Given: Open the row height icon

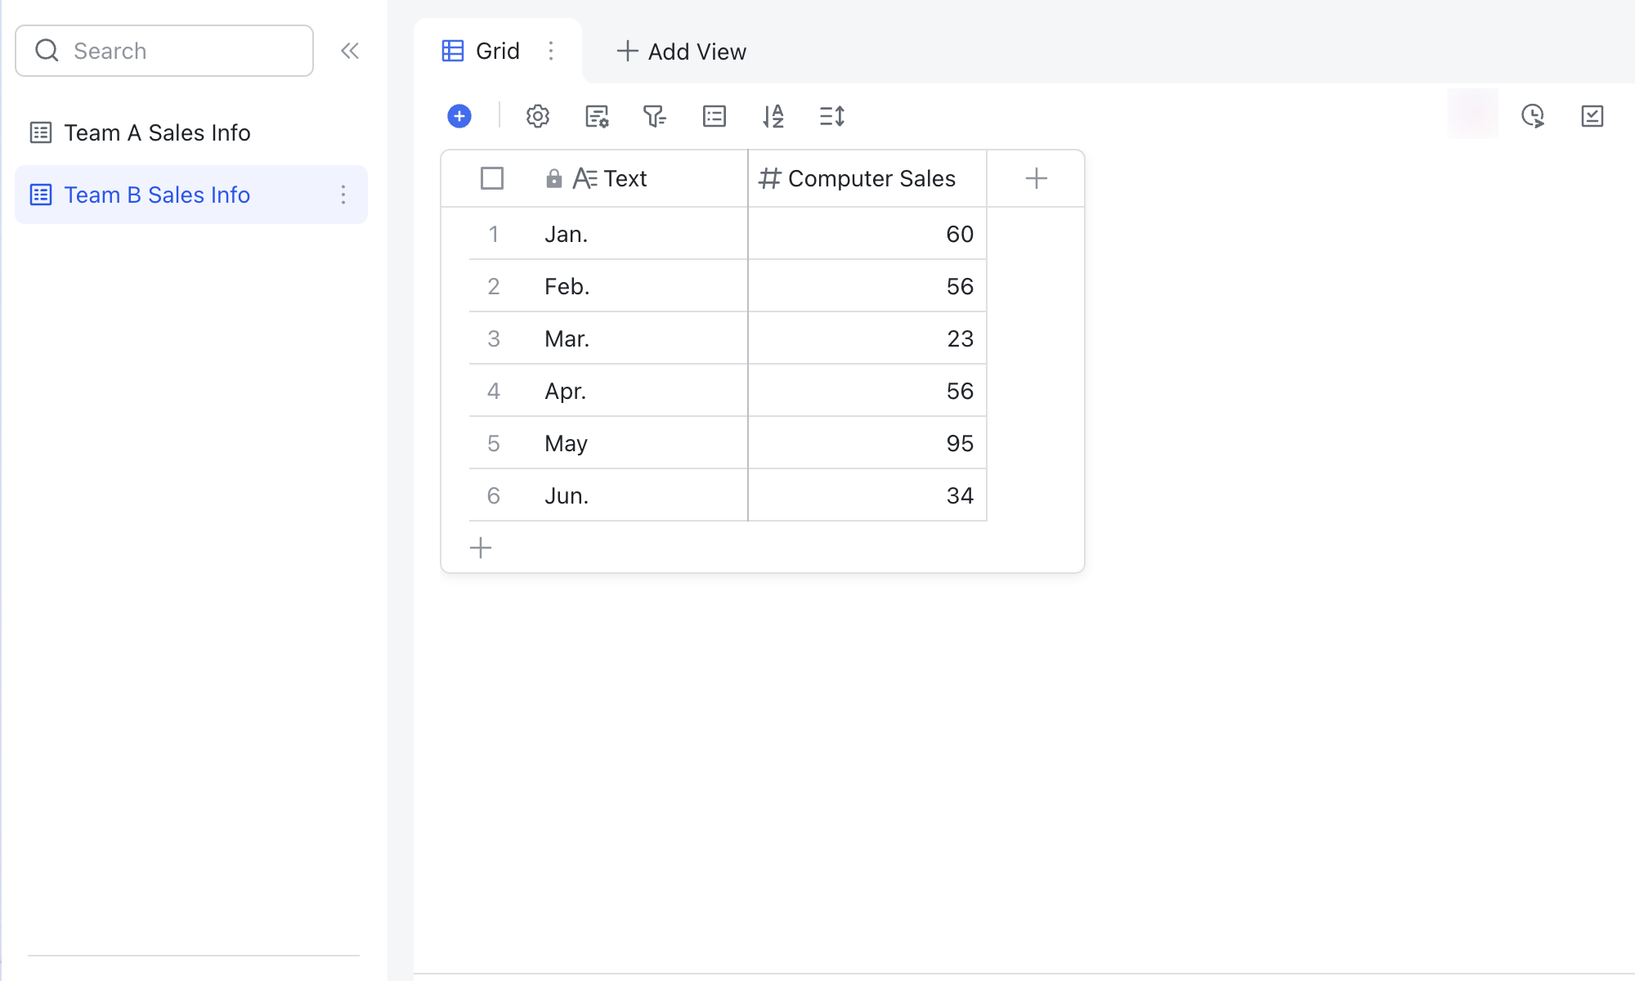Looking at the screenshot, I should [832, 116].
